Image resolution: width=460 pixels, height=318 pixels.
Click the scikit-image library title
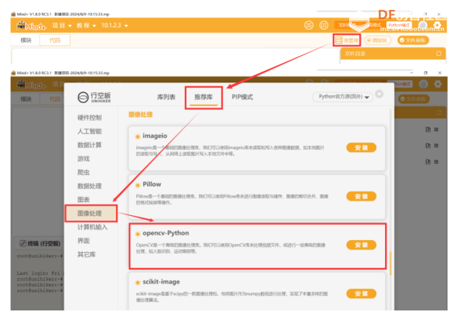tap(161, 282)
